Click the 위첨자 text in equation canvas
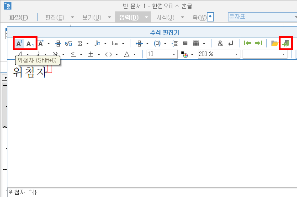297x197 pixels. click(x=30, y=72)
